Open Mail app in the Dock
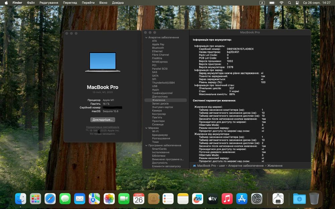 coord(80,199)
